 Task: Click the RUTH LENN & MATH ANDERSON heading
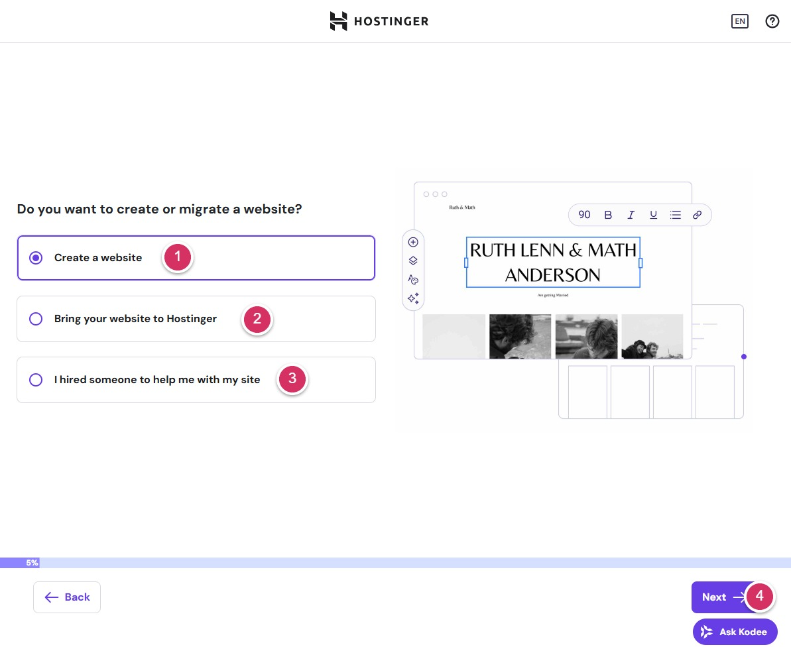pos(553,263)
